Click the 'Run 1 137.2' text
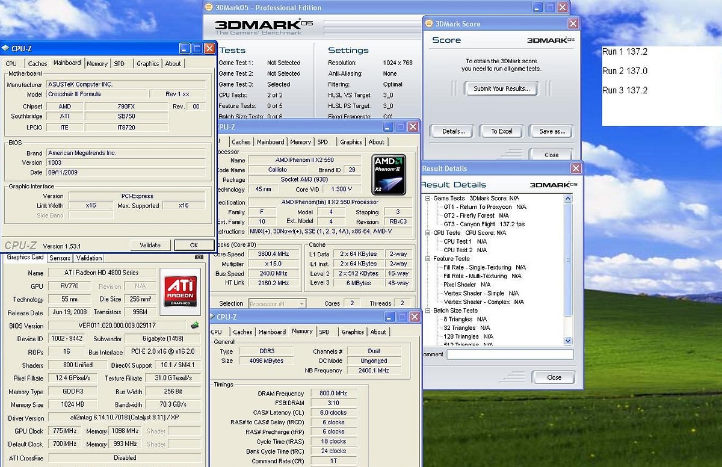This screenshot has height=467, width=722. click(625, 52)
